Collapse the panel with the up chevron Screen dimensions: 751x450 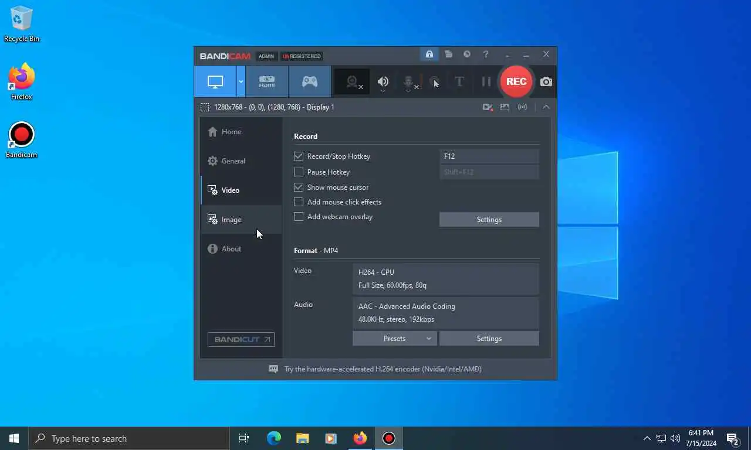point(546,107)
